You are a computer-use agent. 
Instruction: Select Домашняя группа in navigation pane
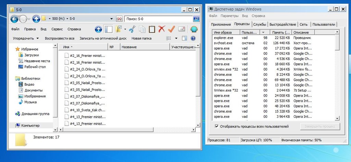coord(35,114)
